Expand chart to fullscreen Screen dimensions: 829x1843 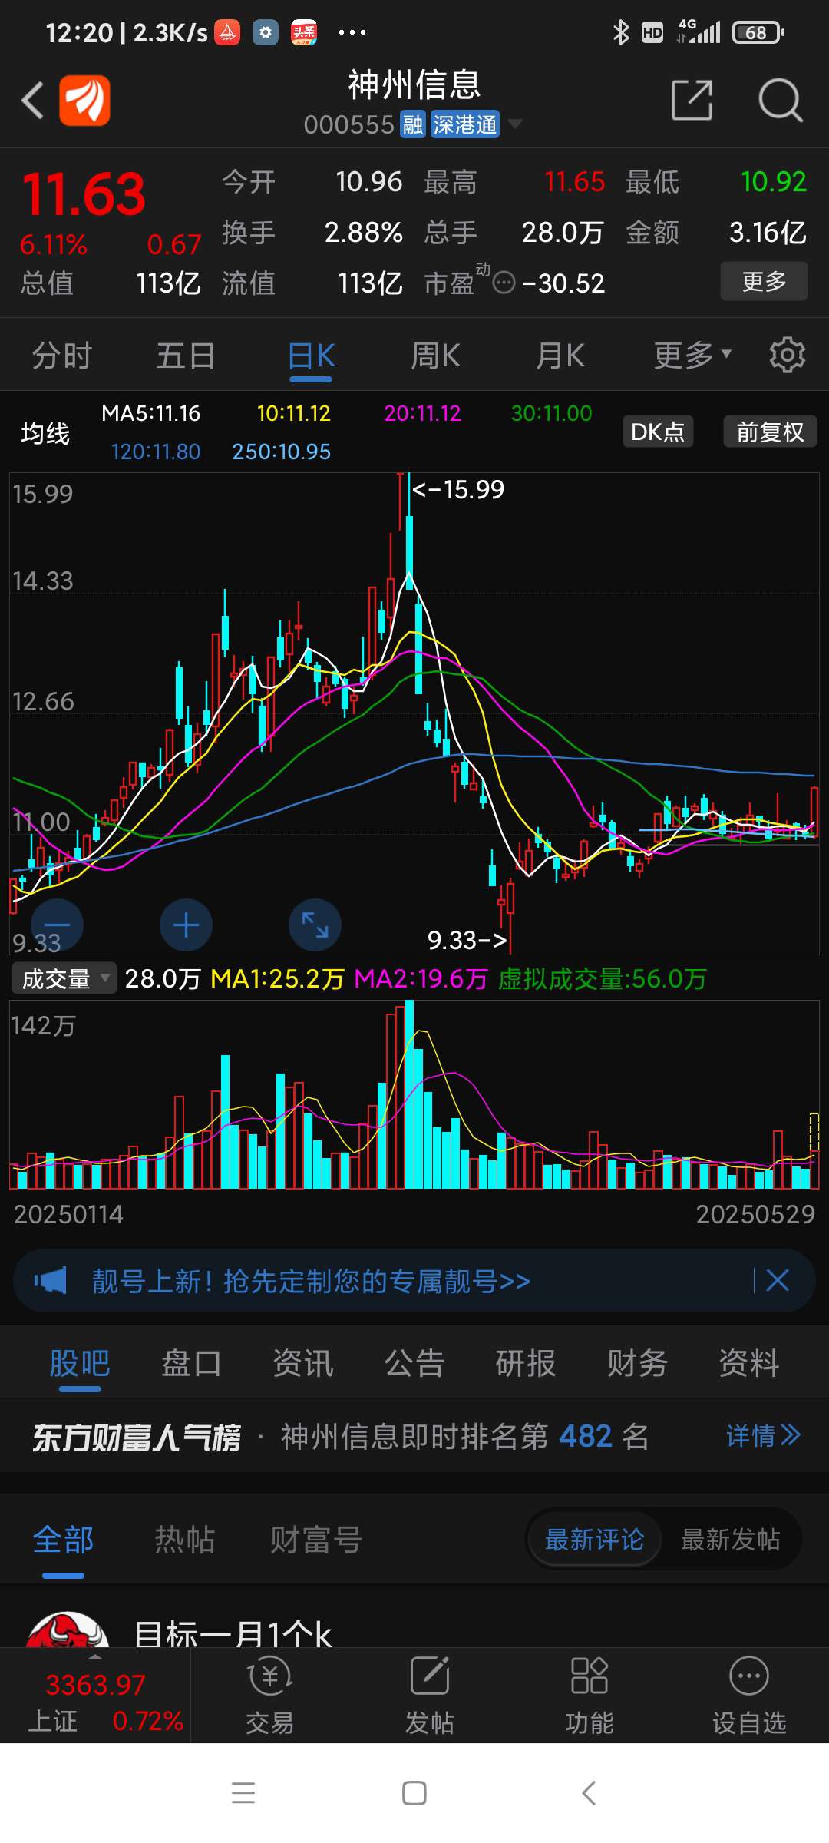(315, 925)
